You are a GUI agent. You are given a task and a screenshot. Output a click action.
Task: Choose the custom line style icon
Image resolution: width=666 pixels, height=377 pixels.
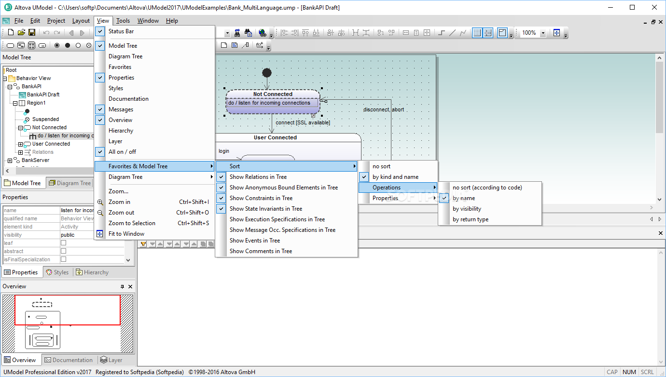coord(463,33)
